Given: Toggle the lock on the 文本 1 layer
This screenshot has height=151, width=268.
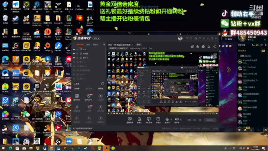Looking at the screenshot, I should point(77,49).
